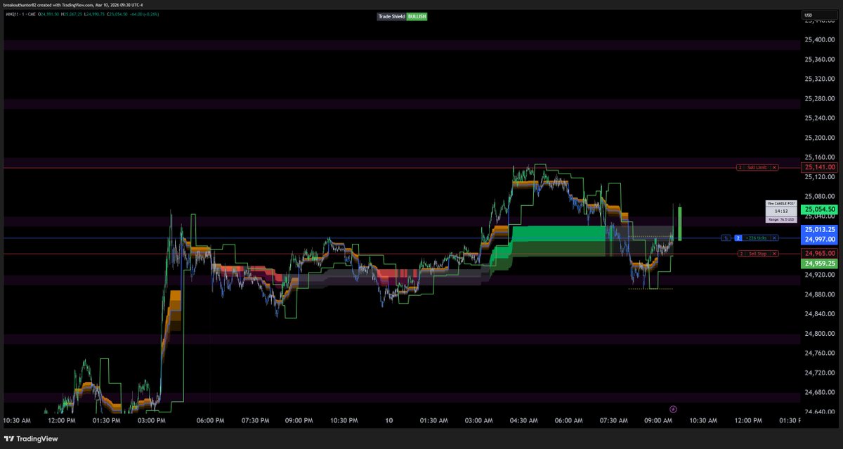This screenshot has width=843, height=449.
Task: Click the blue quantity 2 box on the position line
Action: pyautogui.click(x=738, y=238)
